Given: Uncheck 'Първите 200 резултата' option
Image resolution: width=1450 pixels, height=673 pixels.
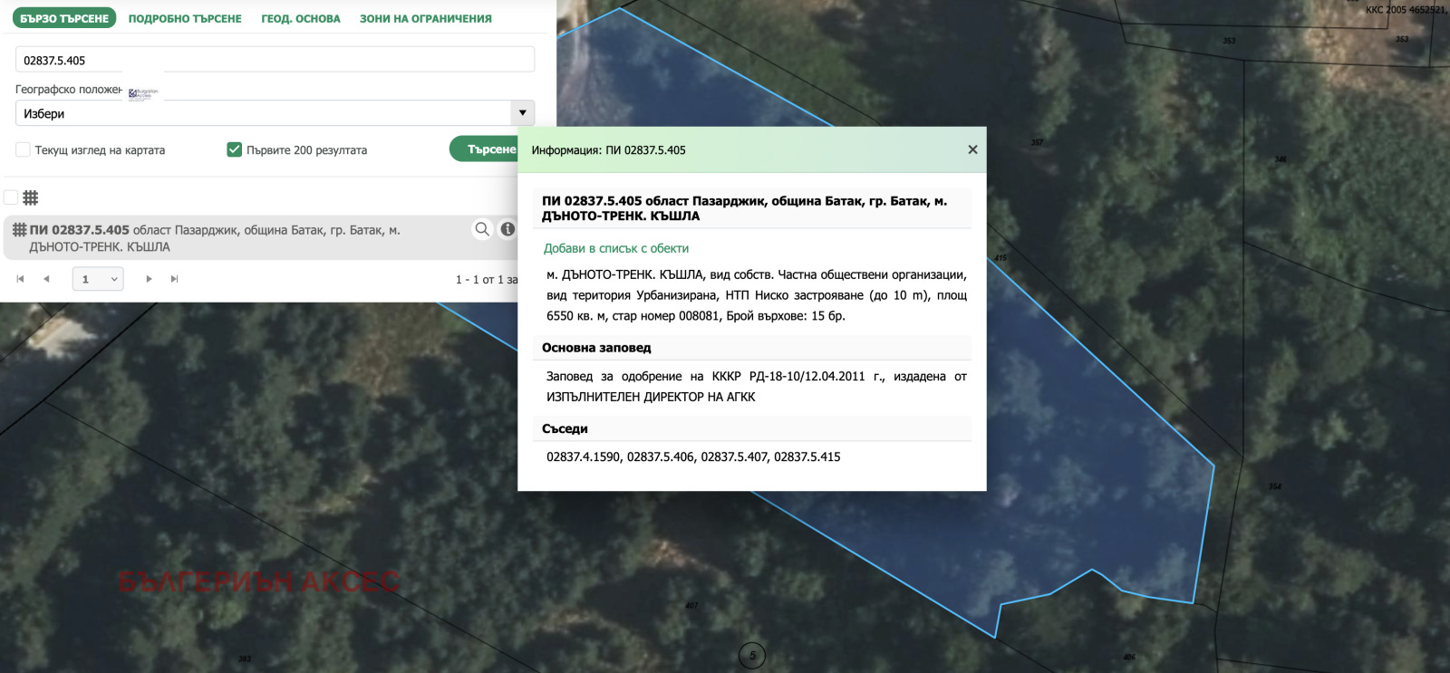Looking at the screenshot, I should (x=234, y=149).
